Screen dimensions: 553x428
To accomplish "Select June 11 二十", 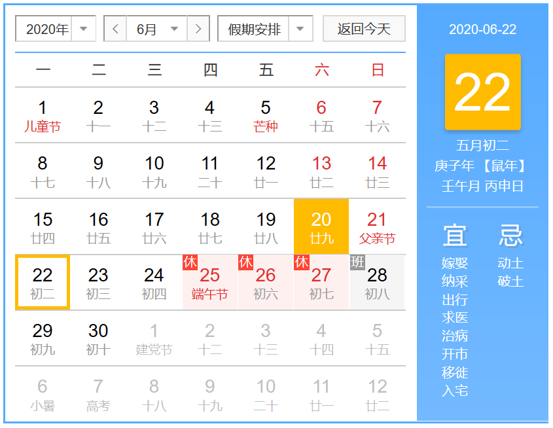I will 210,171.
